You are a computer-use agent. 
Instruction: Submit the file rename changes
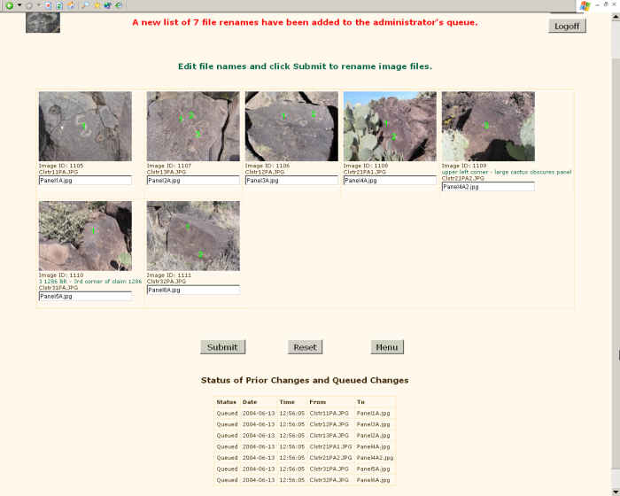point(221,347)
